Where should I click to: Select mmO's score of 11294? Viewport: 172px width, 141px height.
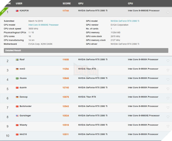[x=66, y=69]
